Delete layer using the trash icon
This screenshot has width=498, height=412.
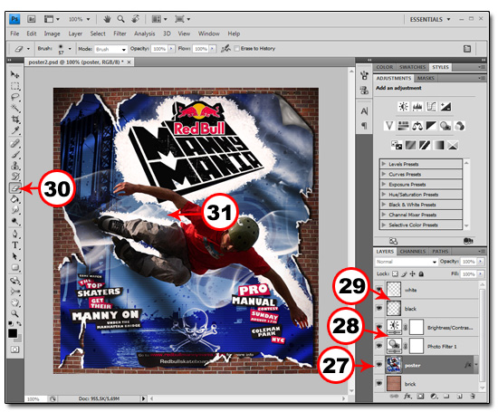[473, 397]
